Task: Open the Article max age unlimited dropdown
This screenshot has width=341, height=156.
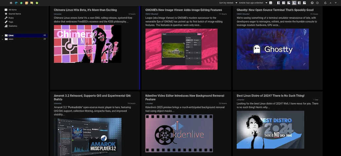Action: coord(253,3)
